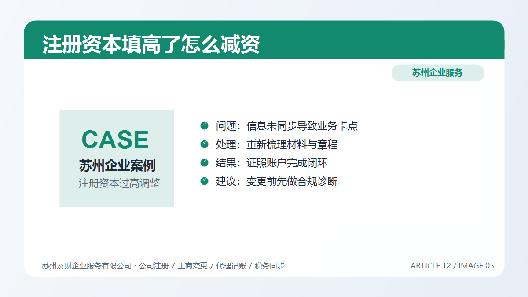Click footer text 苏州及财企业服务有限公司
Image resolution: width=528 pixels, height=297 pixels.
pos(87,266)
